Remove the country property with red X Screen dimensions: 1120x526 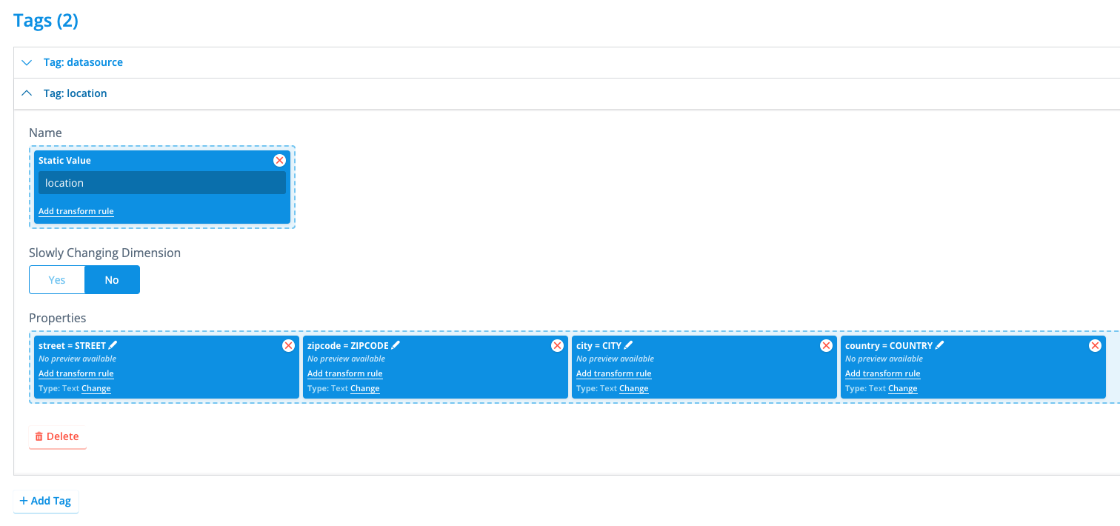tap(1095, 346)
